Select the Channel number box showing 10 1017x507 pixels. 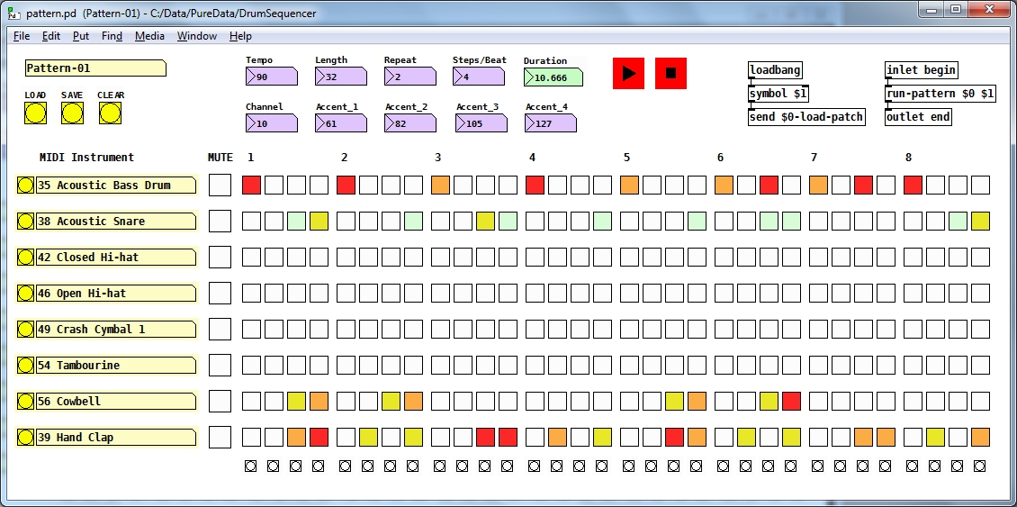click(271, 123)
